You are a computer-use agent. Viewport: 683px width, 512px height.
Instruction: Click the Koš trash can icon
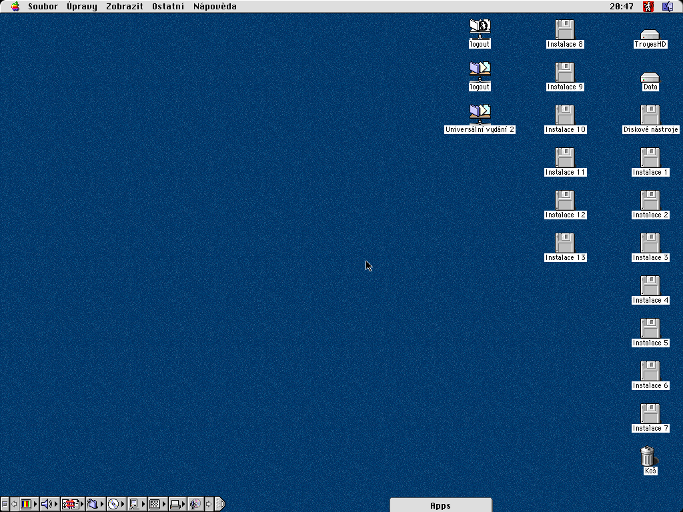coord(647,456)
